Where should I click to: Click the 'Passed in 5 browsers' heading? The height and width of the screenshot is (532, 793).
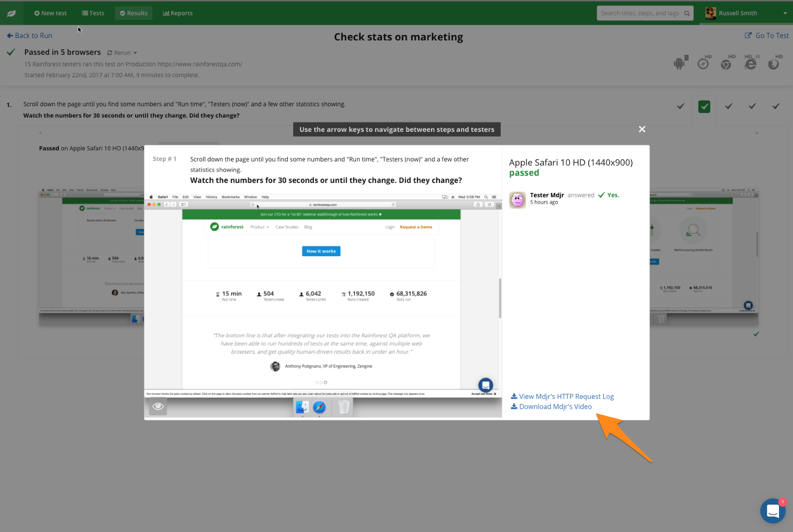(62, 52)
